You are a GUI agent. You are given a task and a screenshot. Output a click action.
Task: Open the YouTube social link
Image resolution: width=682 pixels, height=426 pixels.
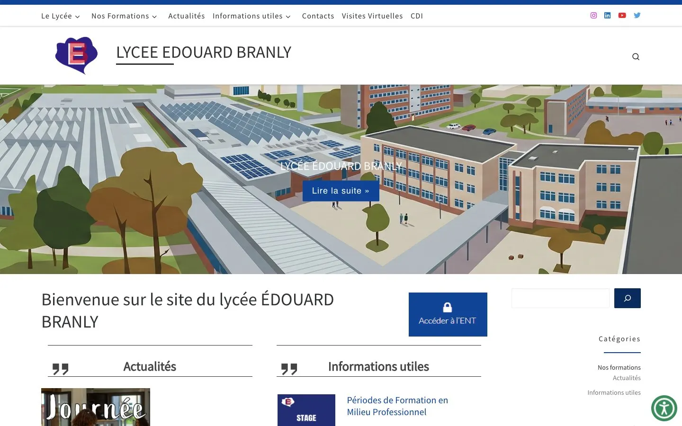622,15
